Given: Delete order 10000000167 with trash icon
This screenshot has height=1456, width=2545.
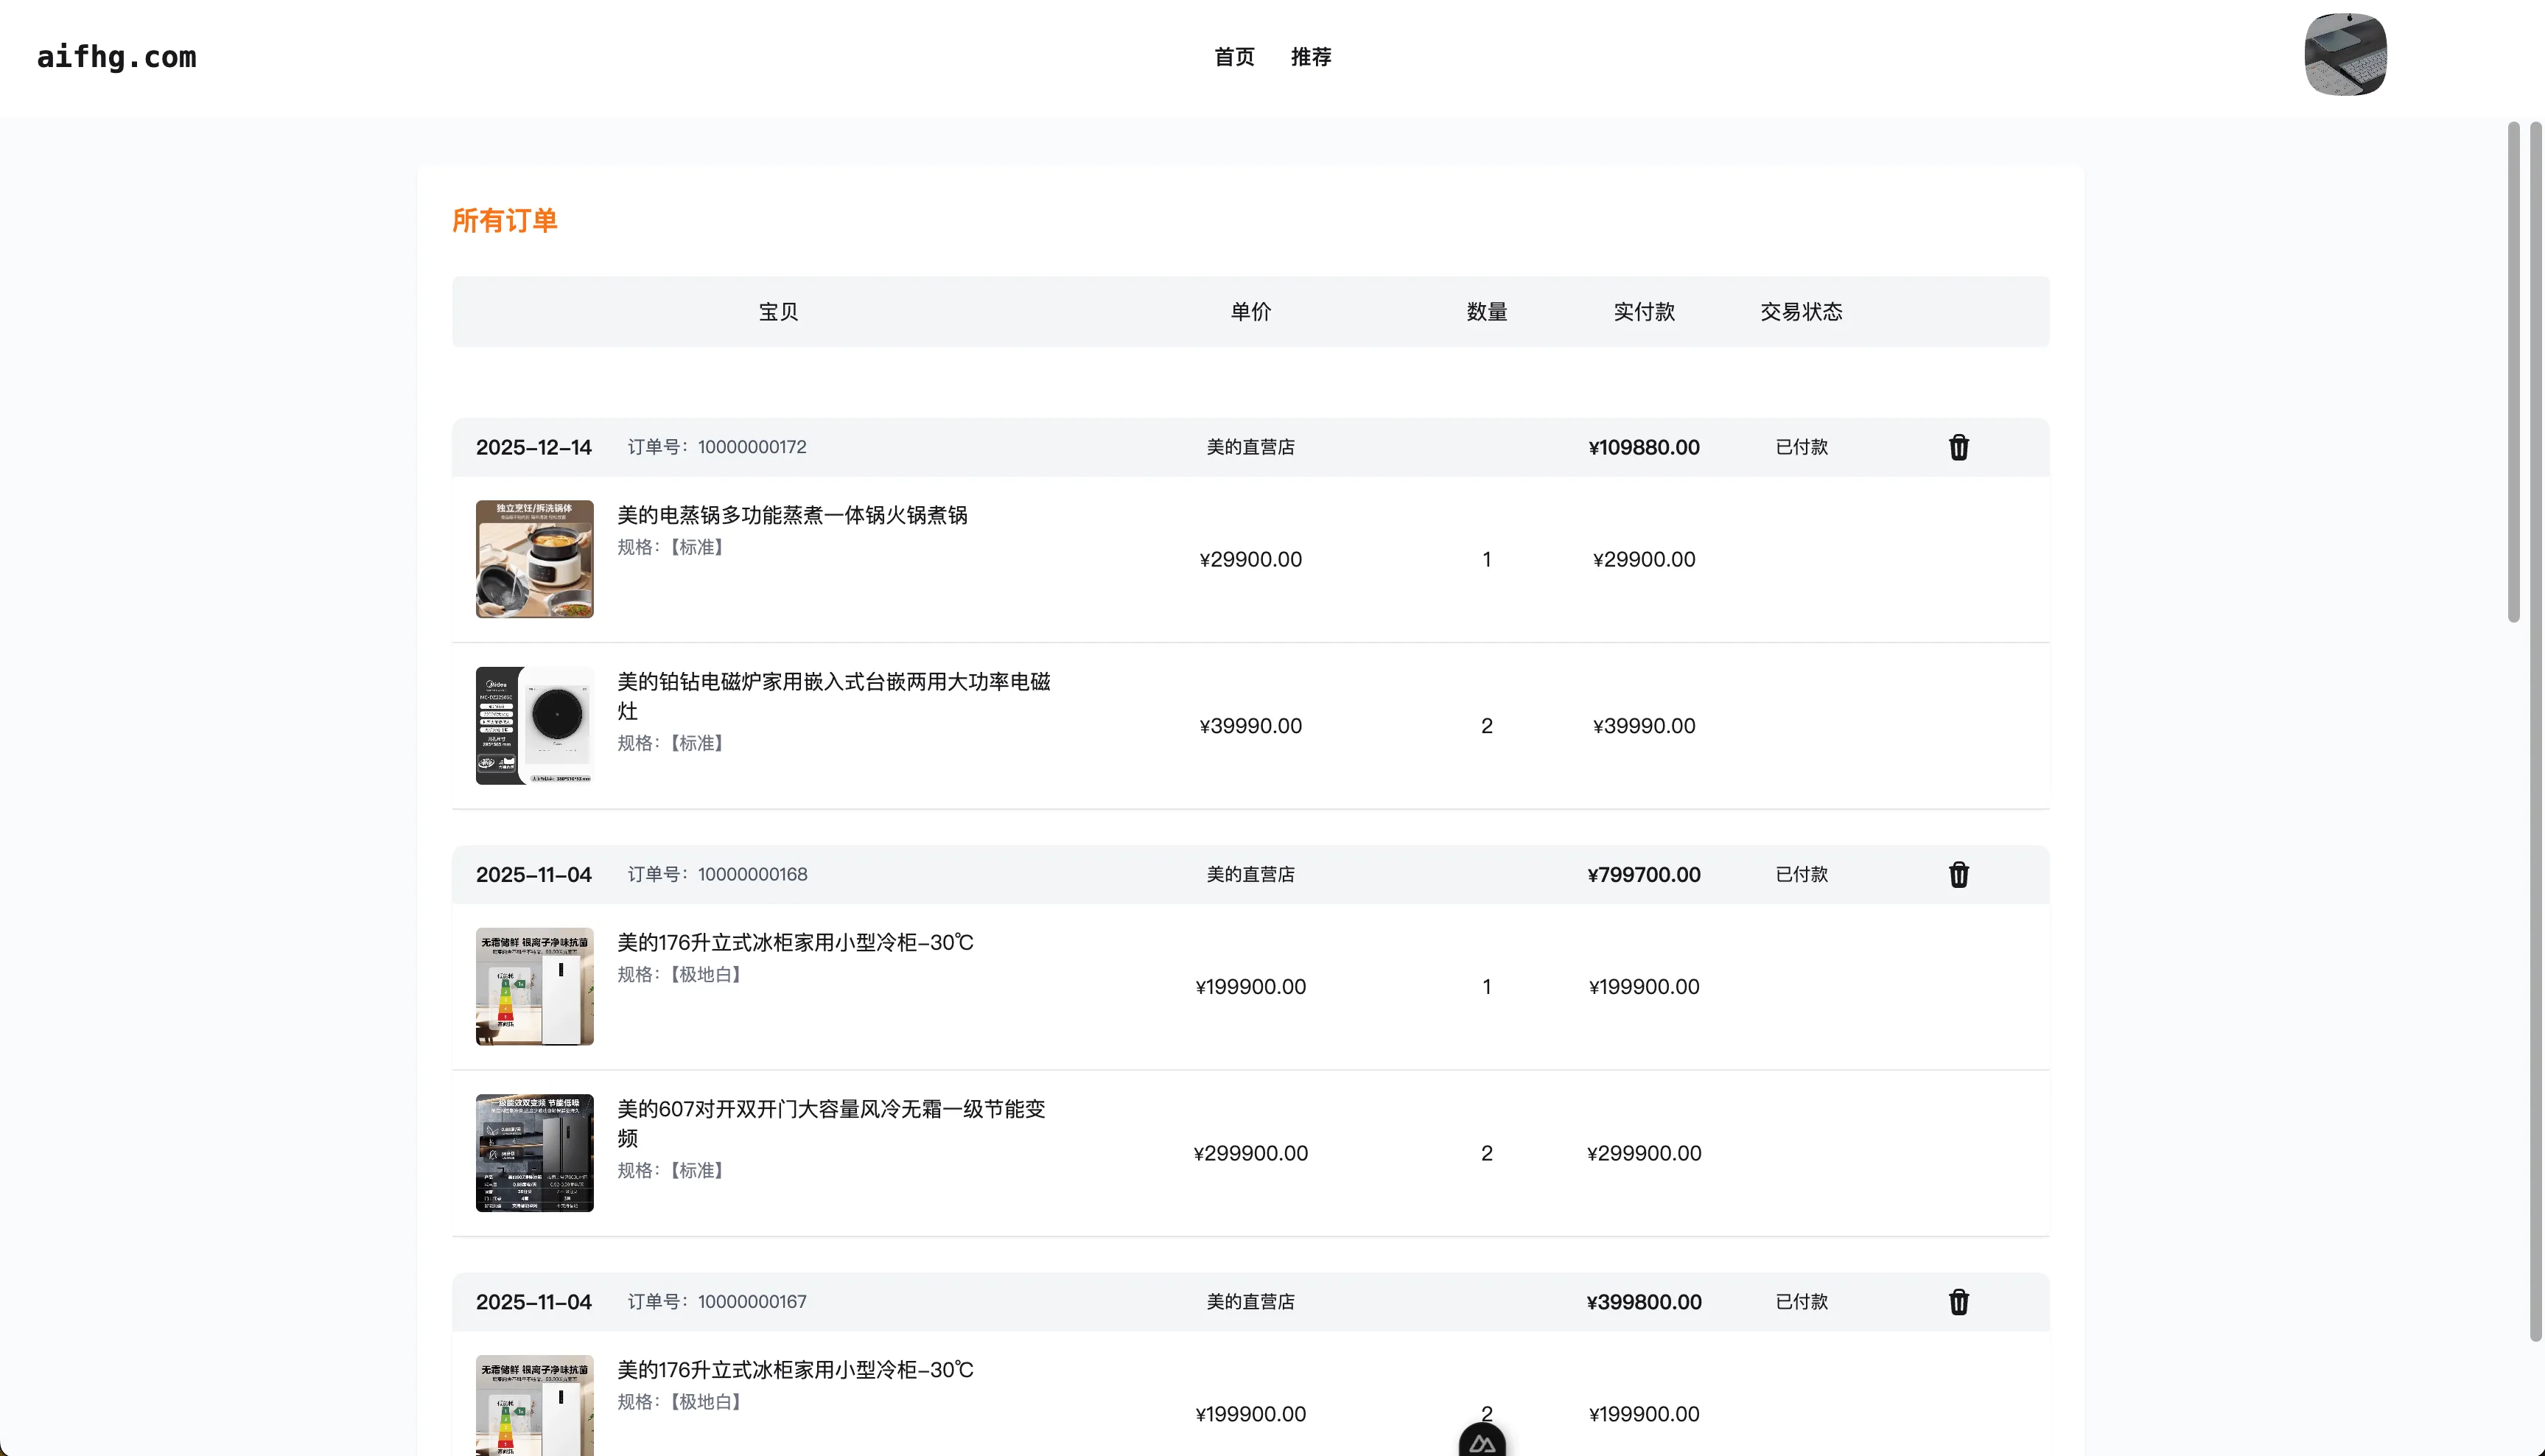Looking at the screenshot, I should [1958, 1302].
